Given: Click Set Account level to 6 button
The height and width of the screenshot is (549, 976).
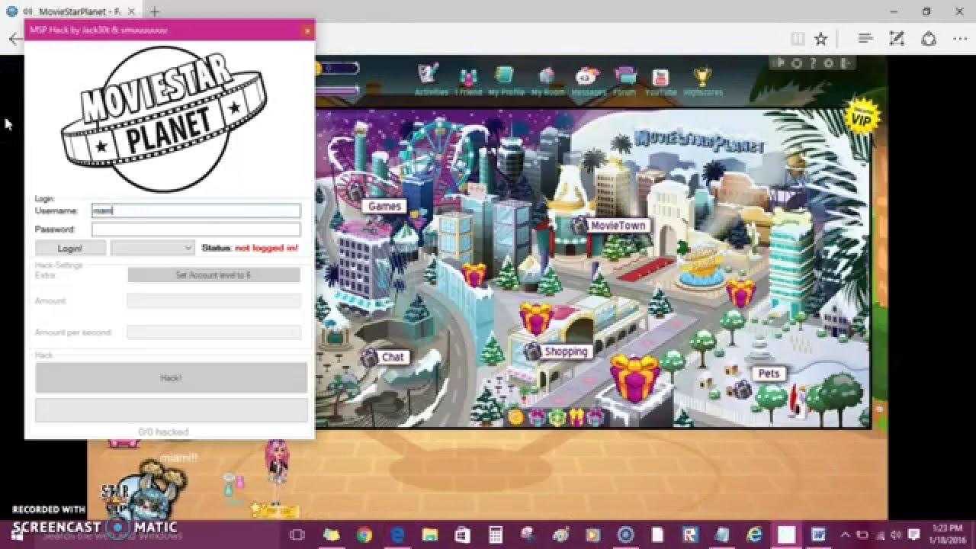Looking at the screenshot, I should 213,274.
